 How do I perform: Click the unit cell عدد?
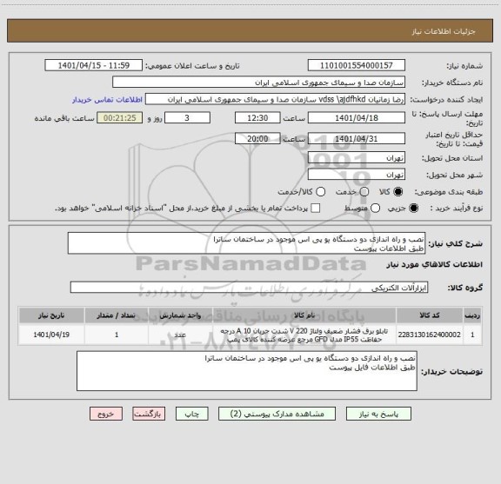point(180,335)
